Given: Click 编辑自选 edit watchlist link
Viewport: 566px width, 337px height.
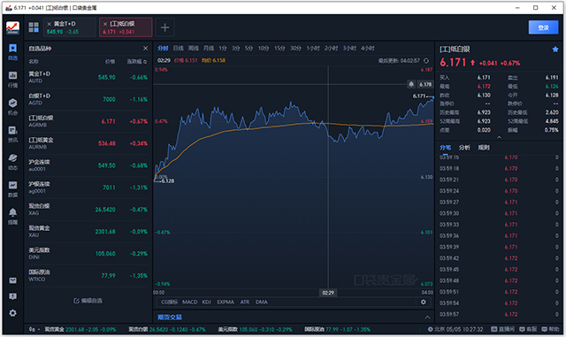Looking at the screenshot, I should point(88,301).
